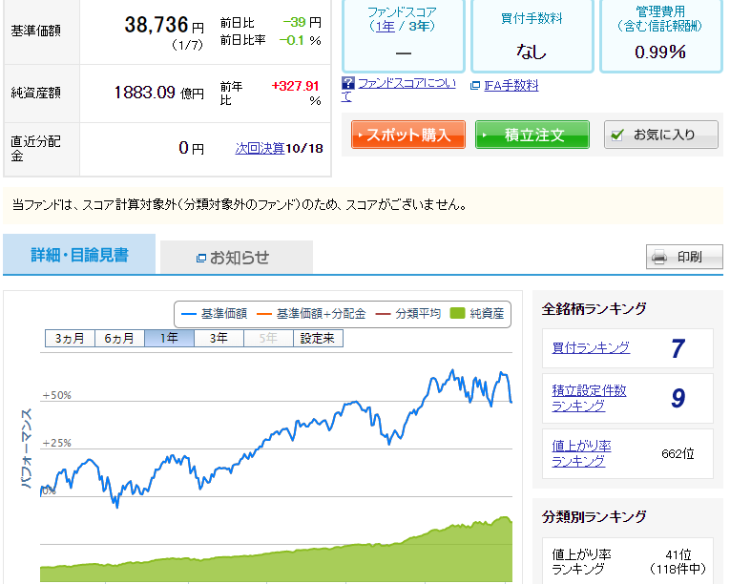This screenshot has width=730, height=584.
Task: Click the external link icon beside IFA手数料
Action: [475, 86]
